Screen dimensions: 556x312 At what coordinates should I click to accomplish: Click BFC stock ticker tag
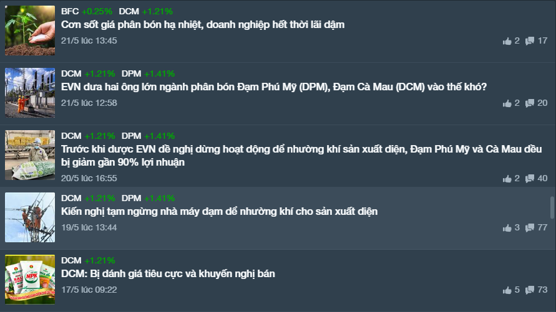[x=70, y=11]
